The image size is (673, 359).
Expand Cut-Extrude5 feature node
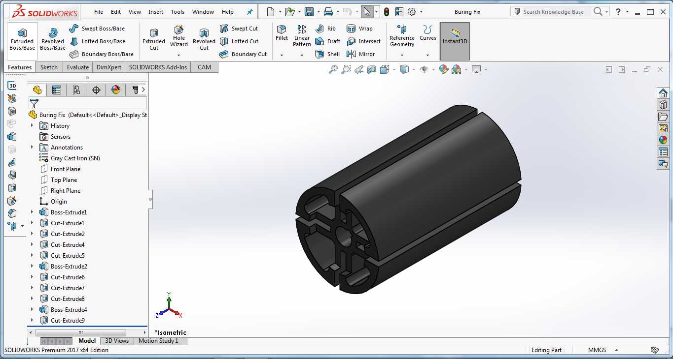pyautogui.click(x=32, y=256)
